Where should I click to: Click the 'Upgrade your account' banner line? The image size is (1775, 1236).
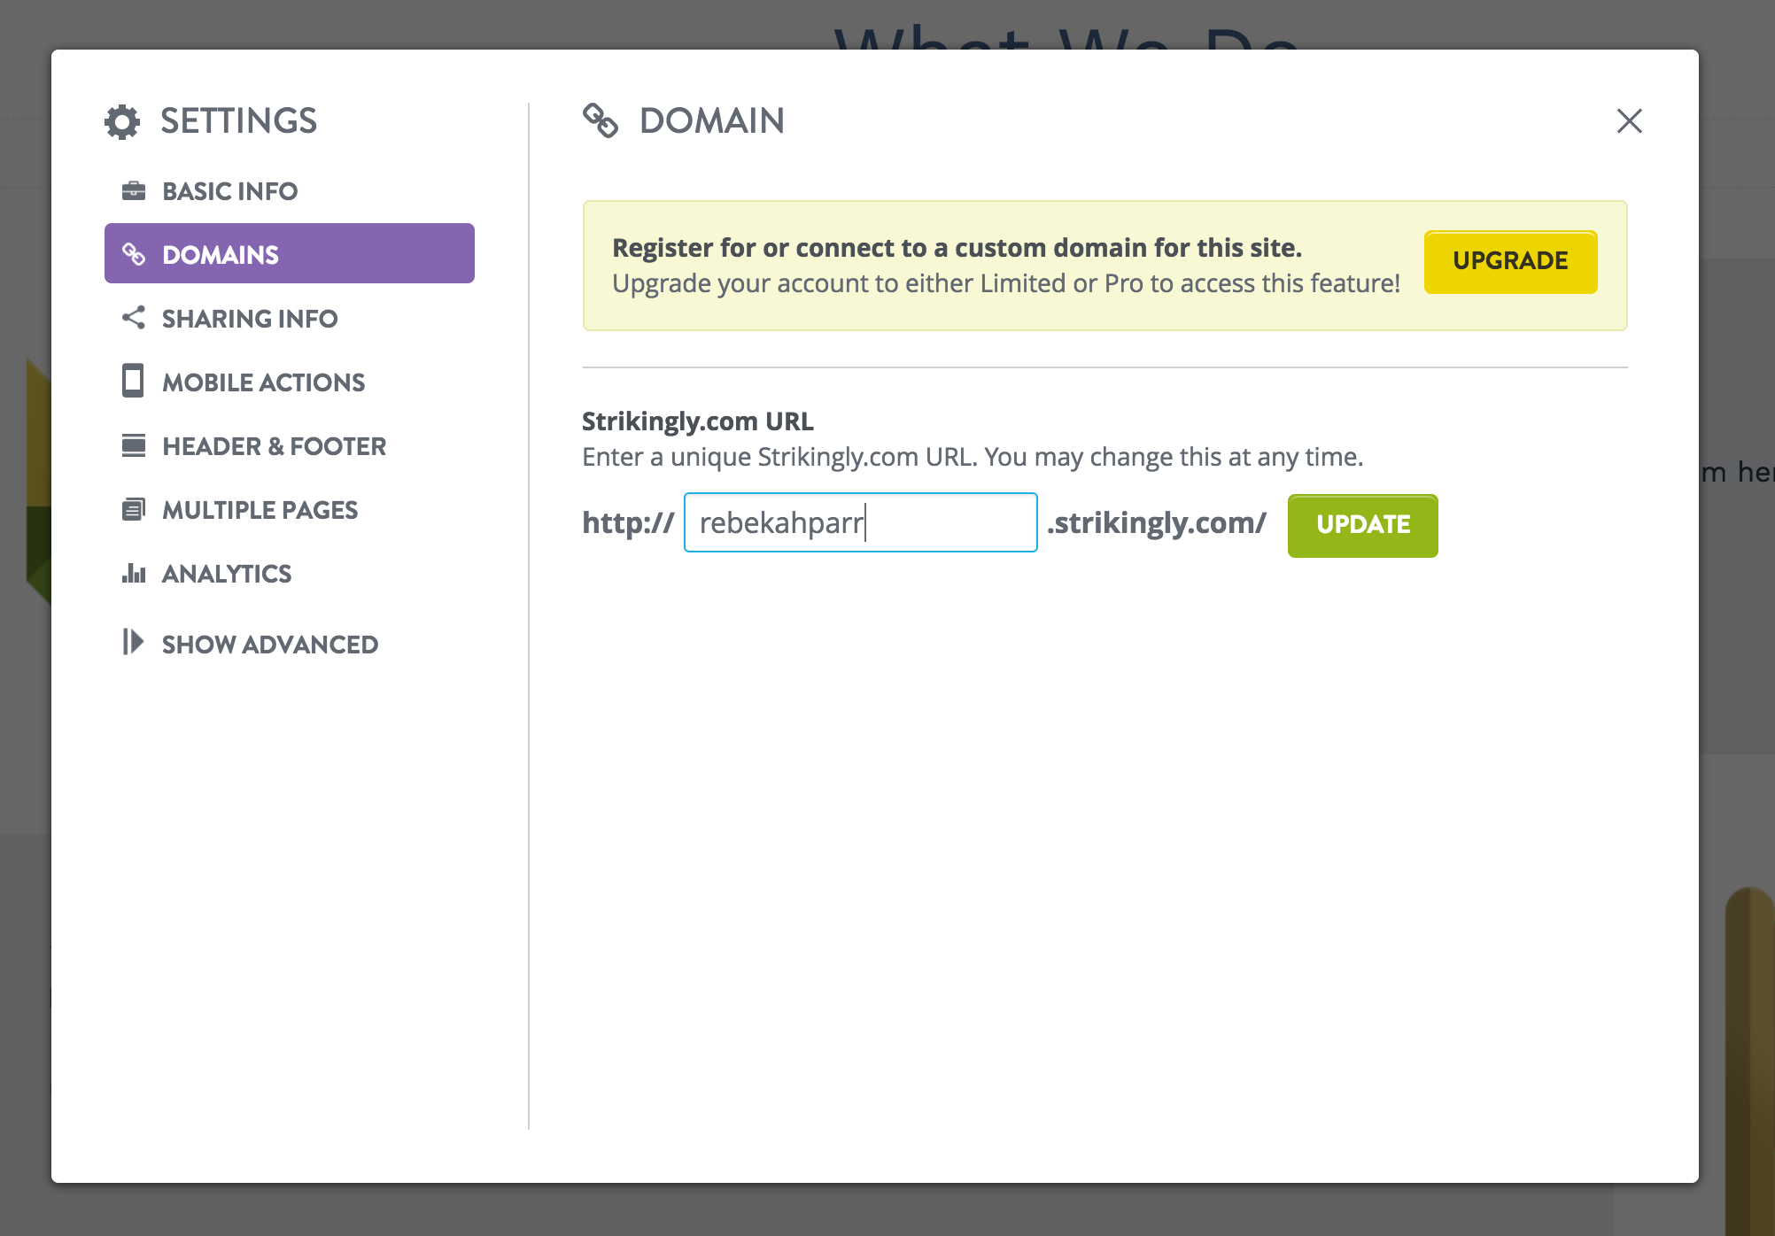[x=1005, y=283]
